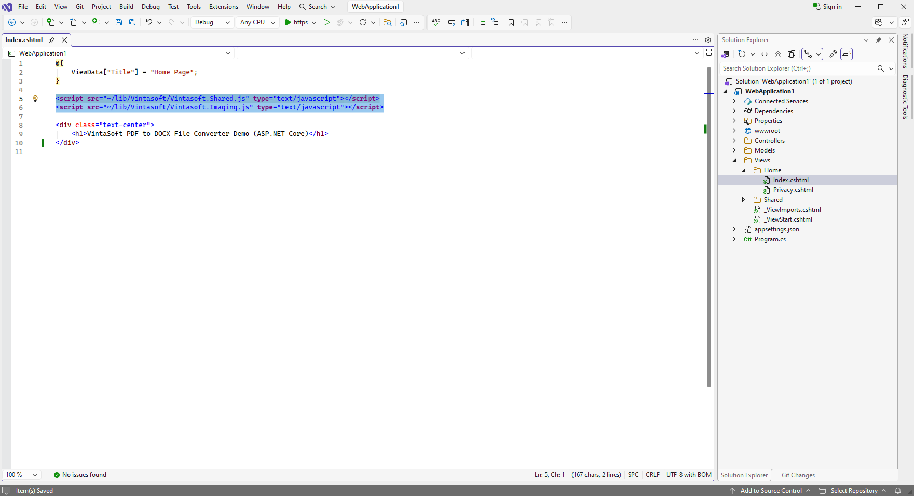Run the spelling checker
The width and height of the screenshot is (914, 496).
(x=436, y=22)
